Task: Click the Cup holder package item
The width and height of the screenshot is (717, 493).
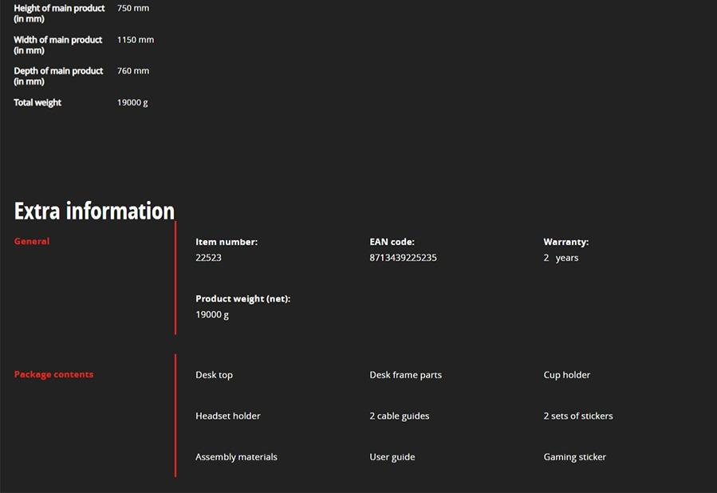Action: point(566,375)
